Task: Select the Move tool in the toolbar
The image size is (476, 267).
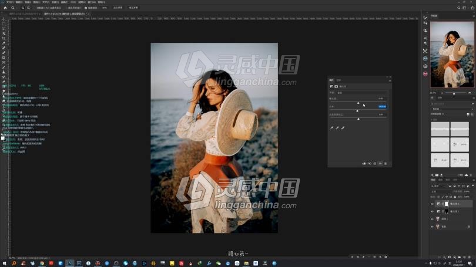Action: 4,19
